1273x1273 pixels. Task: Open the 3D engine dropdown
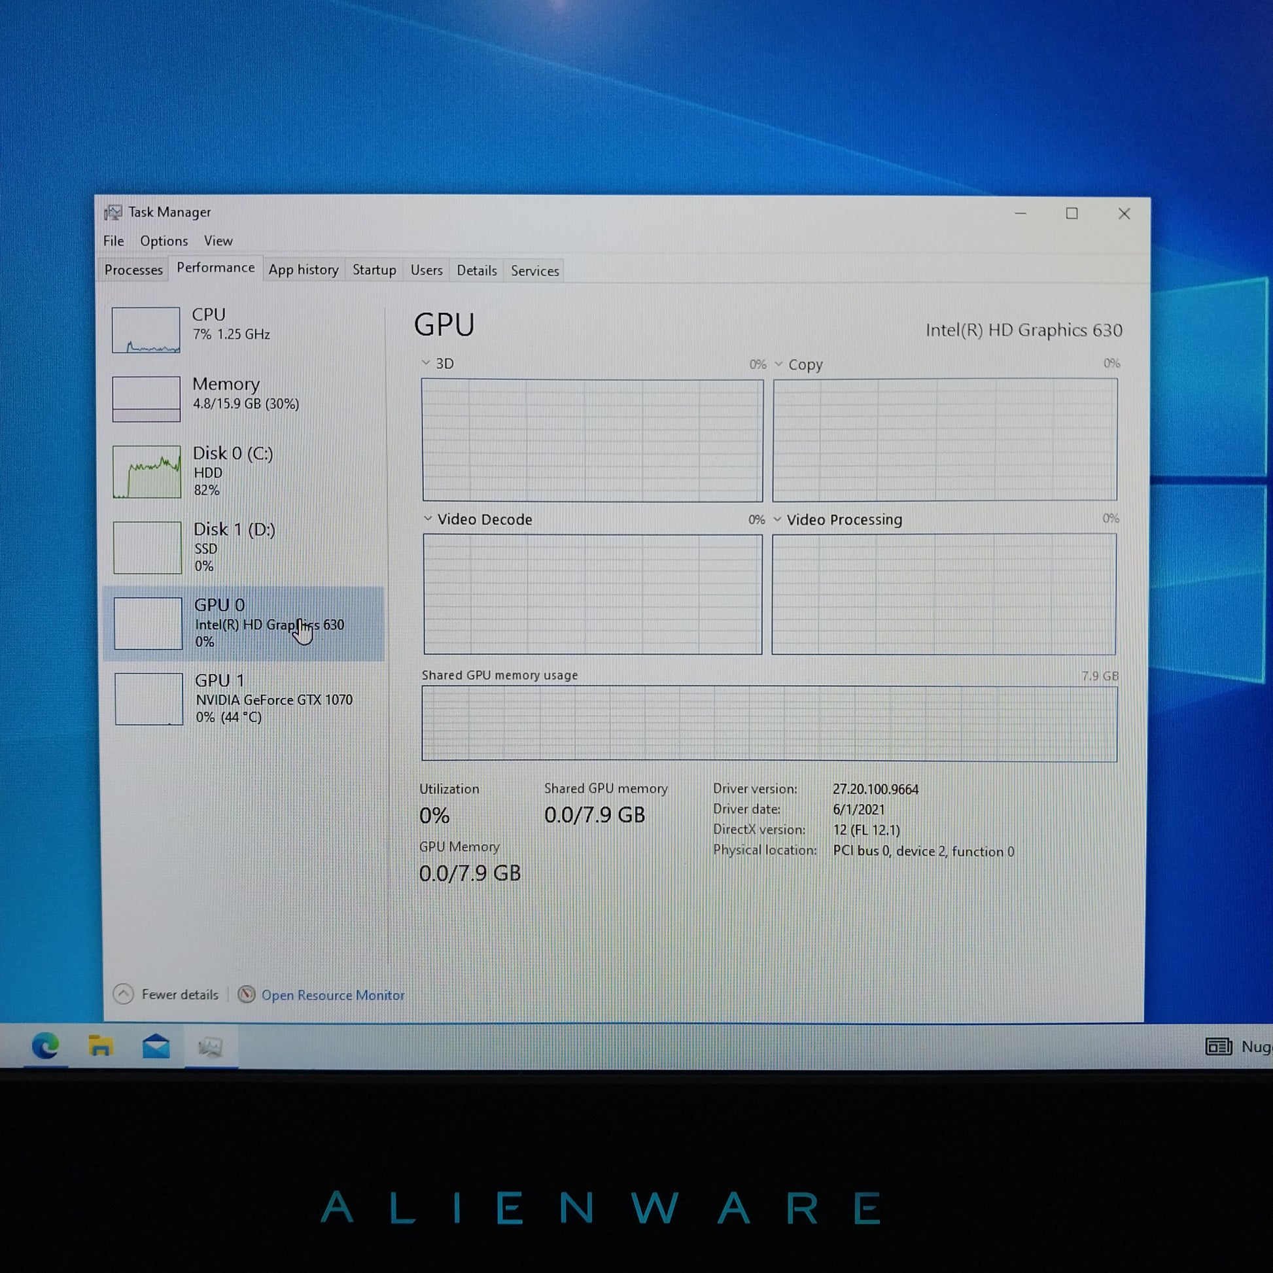(426, 363)
